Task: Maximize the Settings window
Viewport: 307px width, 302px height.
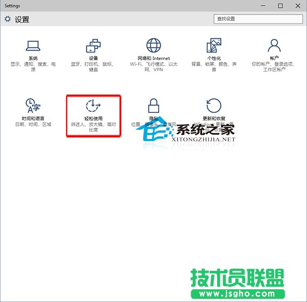Action: pyautogui.click(x=280, y=6)
